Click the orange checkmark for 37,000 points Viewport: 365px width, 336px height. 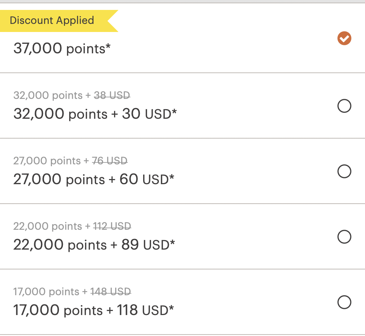point(344,38)
